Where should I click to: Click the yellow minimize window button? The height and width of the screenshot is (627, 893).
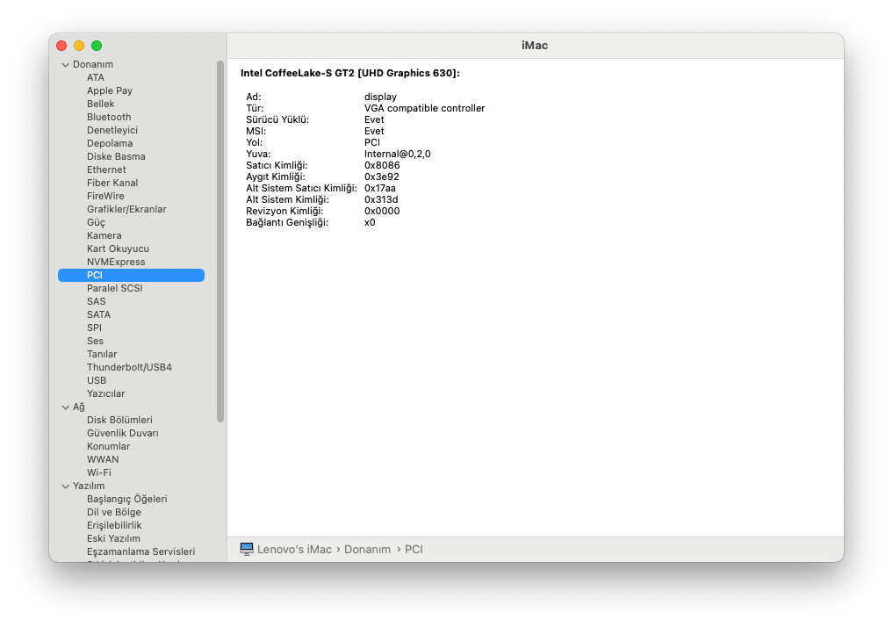click(79, 46)
